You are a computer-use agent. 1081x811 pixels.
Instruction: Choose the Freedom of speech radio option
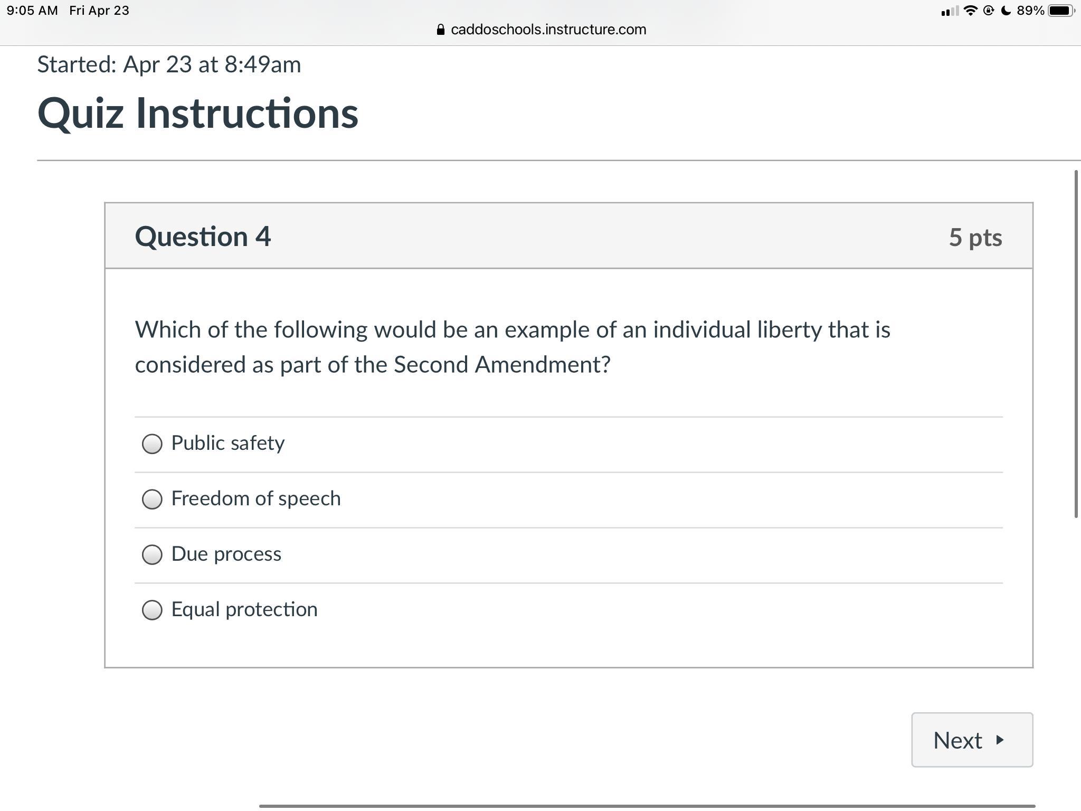(x=152, y=499)
